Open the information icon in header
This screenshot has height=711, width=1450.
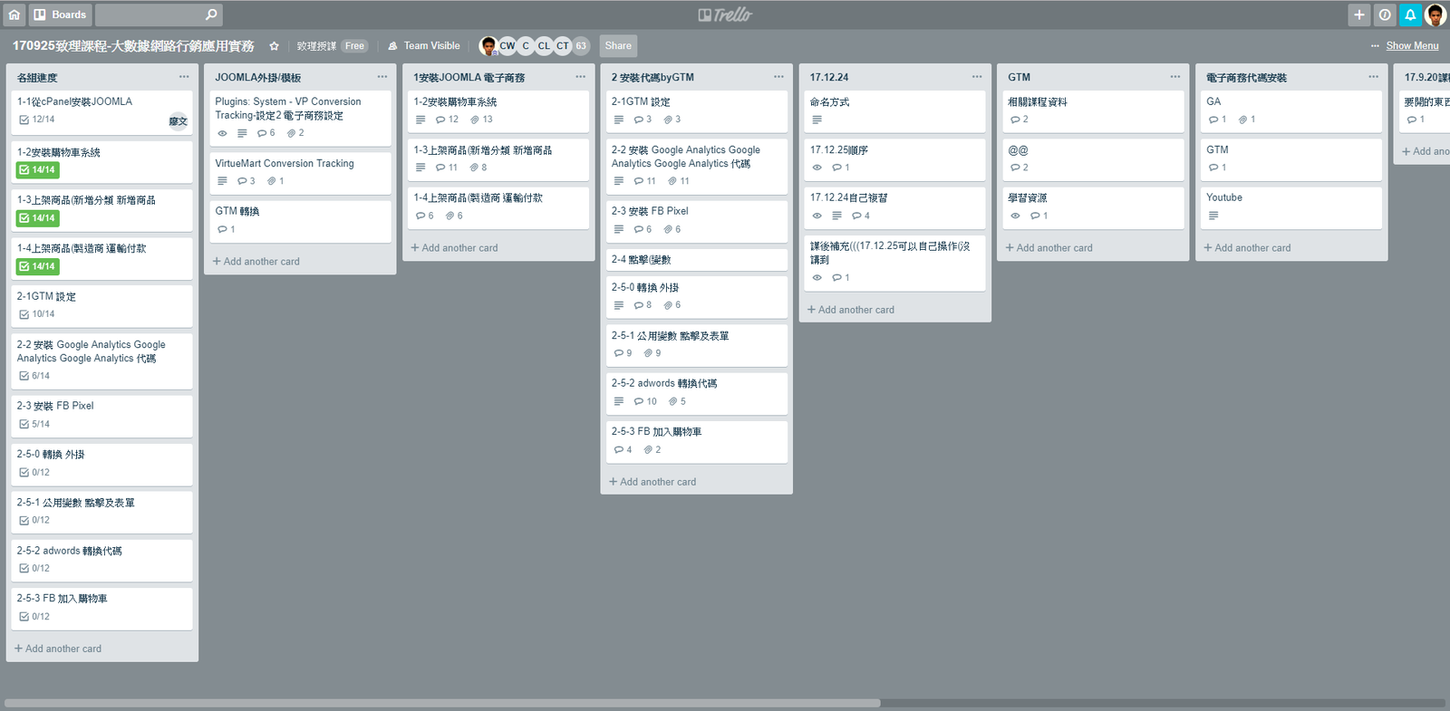pyautogui.click(x=1385, y=14)
